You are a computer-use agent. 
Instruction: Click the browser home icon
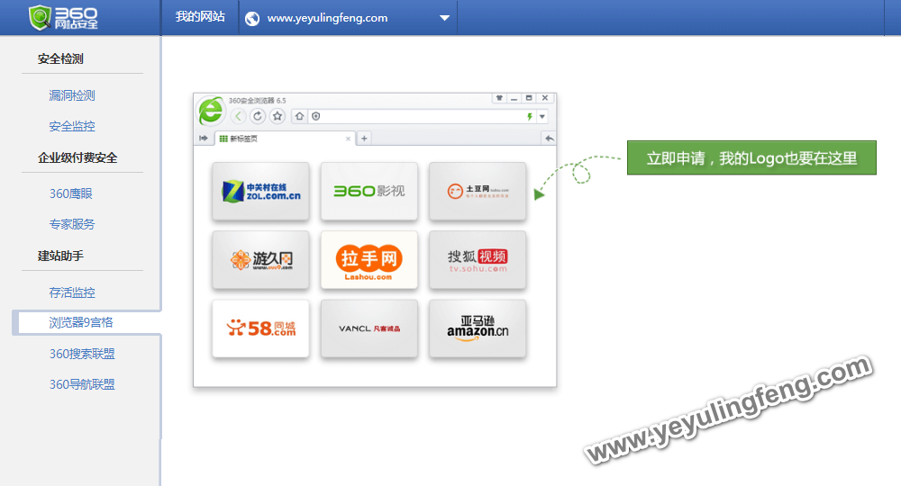pos(299,116)
